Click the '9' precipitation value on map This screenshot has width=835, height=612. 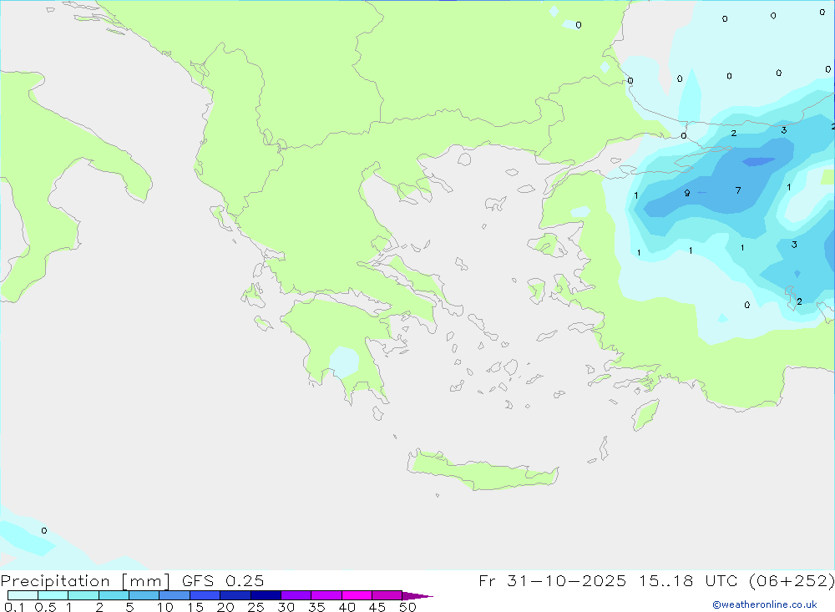[687, 193]
